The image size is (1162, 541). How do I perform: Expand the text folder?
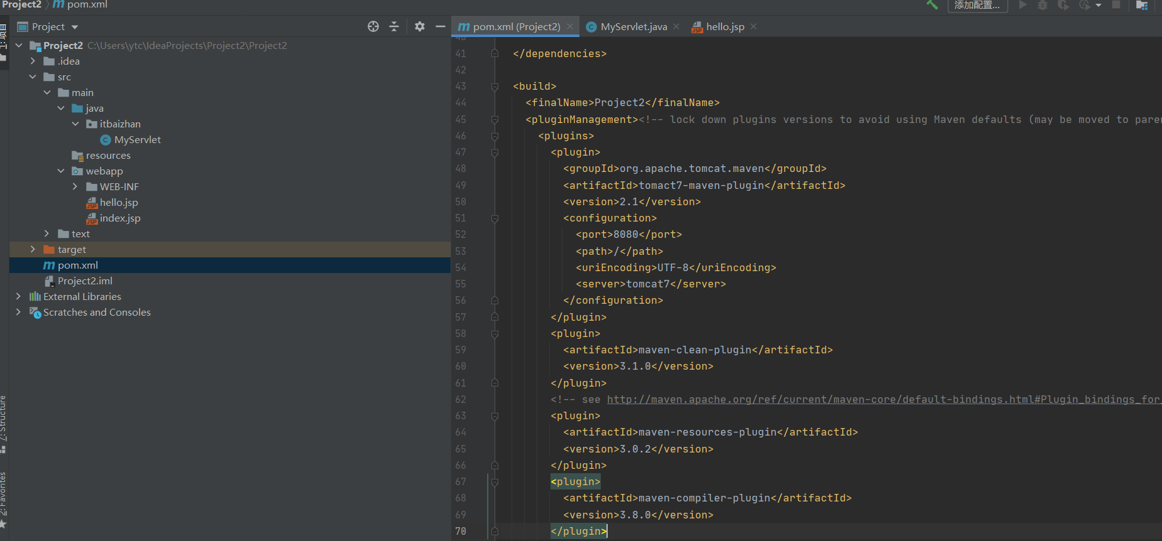(47, 233)
